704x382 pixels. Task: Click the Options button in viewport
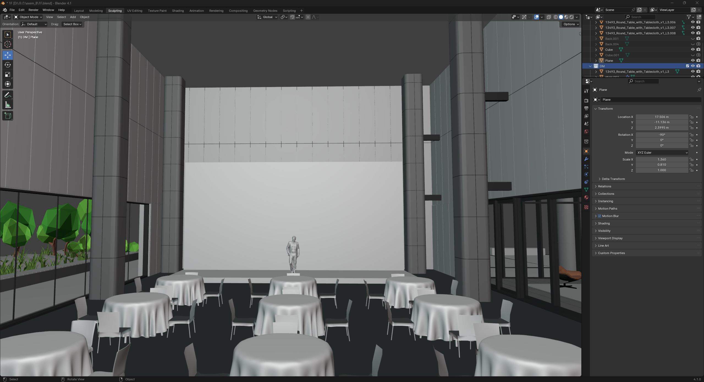(x=571, y=24)
